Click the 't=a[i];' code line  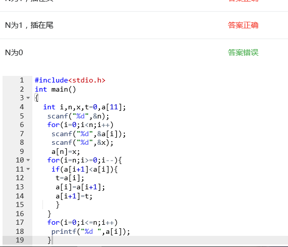pyautogui.click(x=70, y=178)
